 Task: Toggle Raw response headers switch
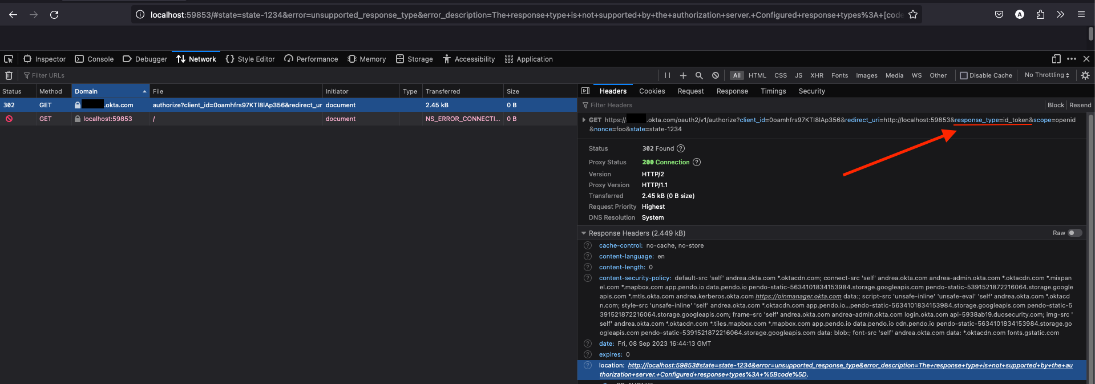click(1074, 233)
